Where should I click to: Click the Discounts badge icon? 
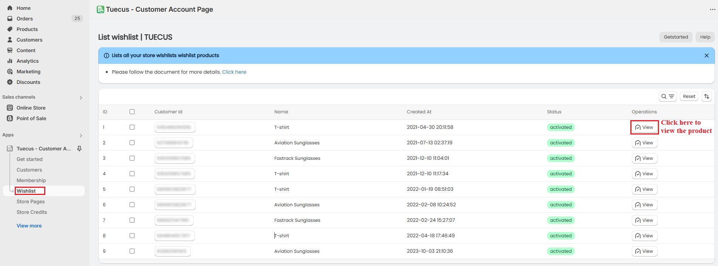[x=10, y=82]
